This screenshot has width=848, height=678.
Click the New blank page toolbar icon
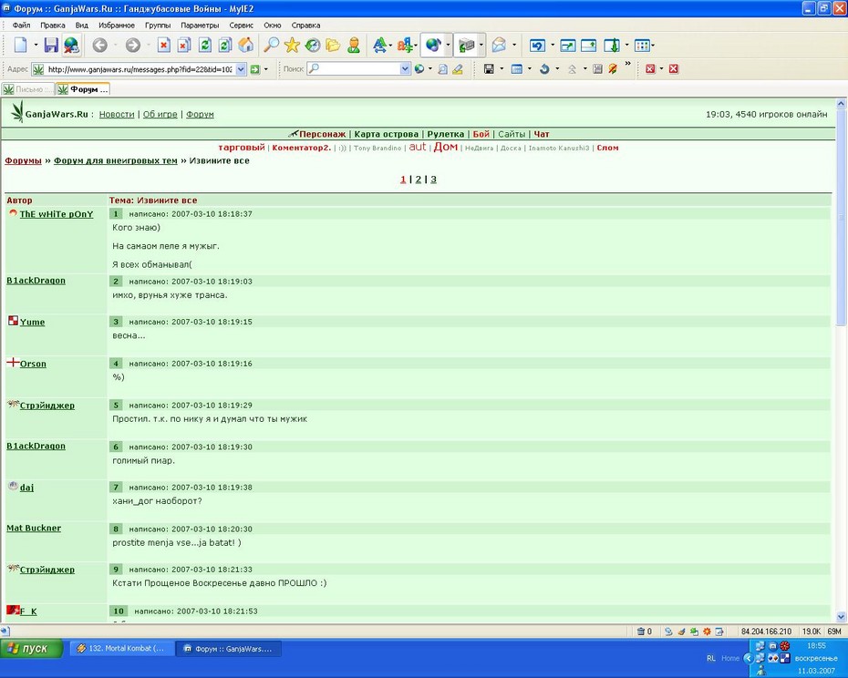pyautogui.click(x=20, y=46)
